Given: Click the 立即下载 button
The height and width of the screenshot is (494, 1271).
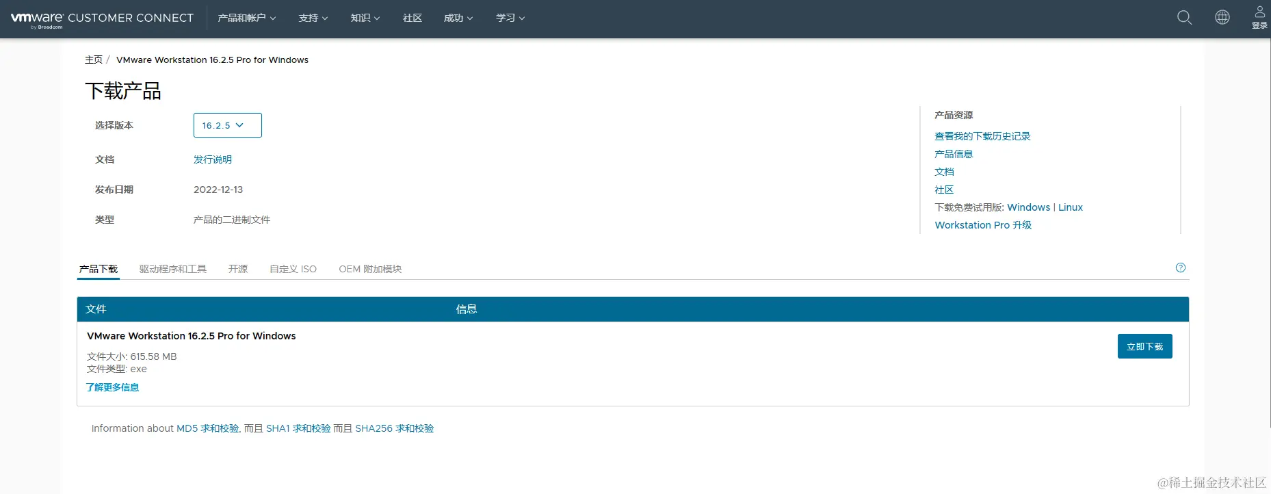Looking at the screenshot, I should 1145,346.
